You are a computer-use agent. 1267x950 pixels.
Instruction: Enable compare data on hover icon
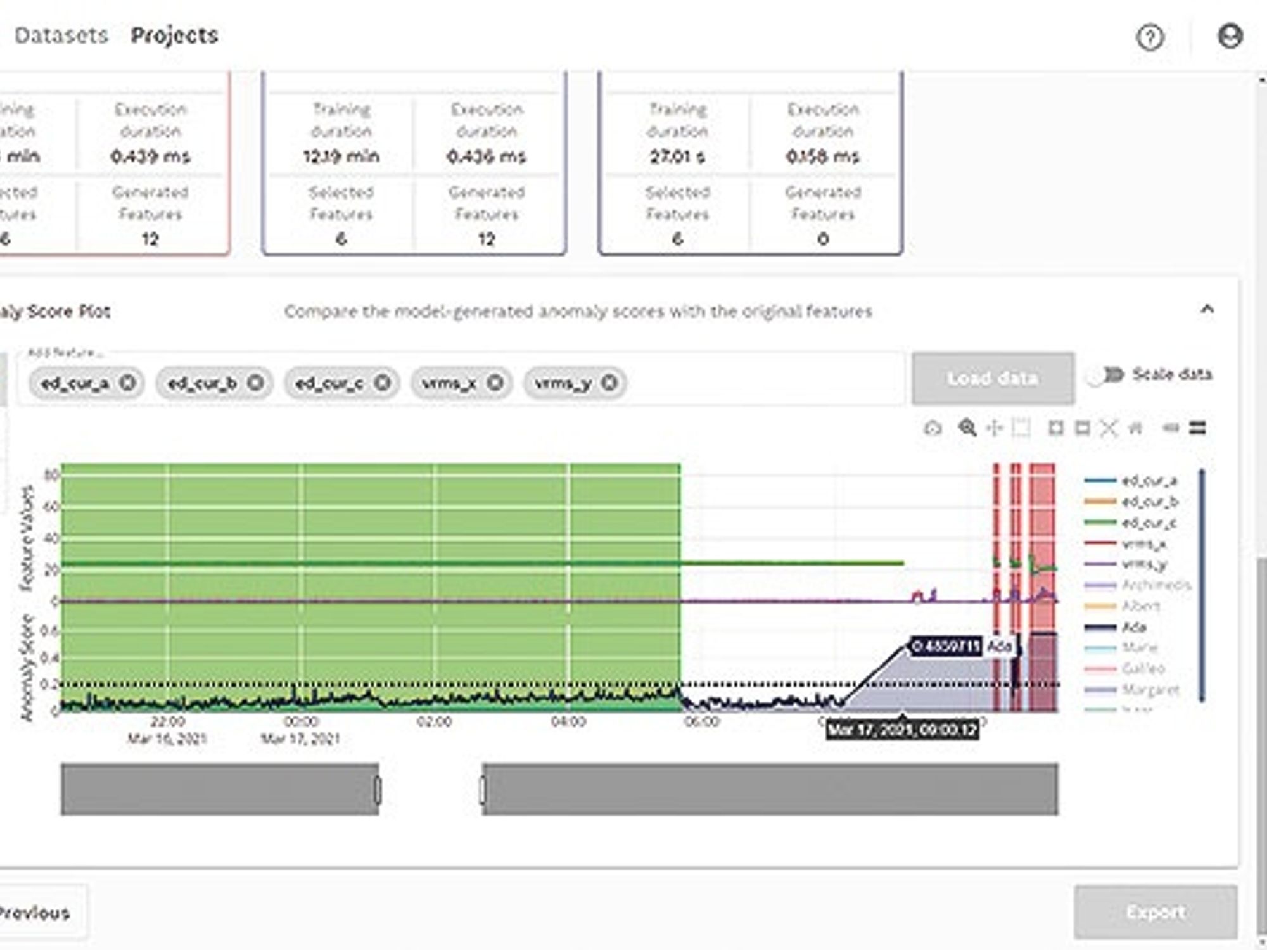point(1197,428)
